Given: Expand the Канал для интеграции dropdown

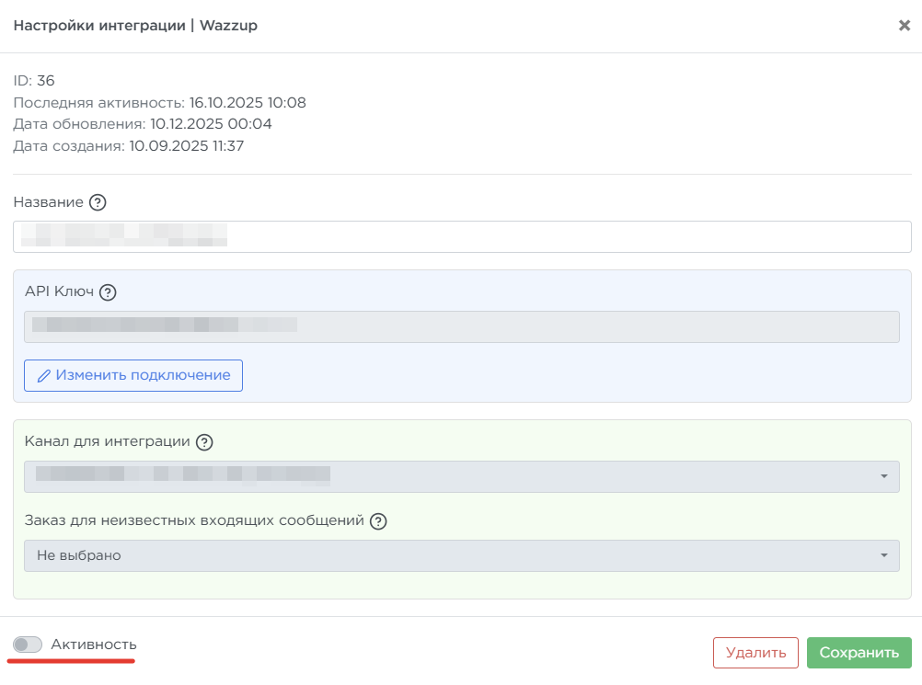Looking at the screenshot, I should (x=461, y=476).
